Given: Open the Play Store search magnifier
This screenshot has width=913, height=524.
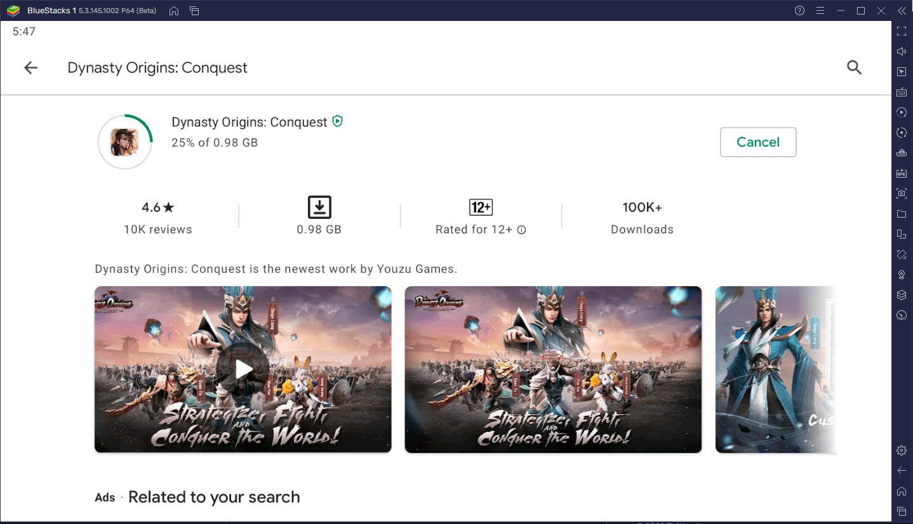Looking at the screenshot, I should tap(854, 68).
